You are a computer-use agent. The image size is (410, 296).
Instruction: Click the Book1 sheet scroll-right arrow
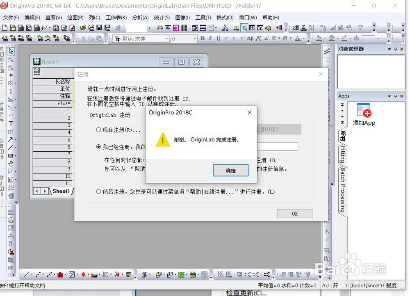45,191
